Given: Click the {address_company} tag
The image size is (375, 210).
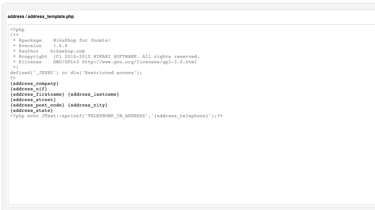Looking at the screenshot, I should (35, 84).
